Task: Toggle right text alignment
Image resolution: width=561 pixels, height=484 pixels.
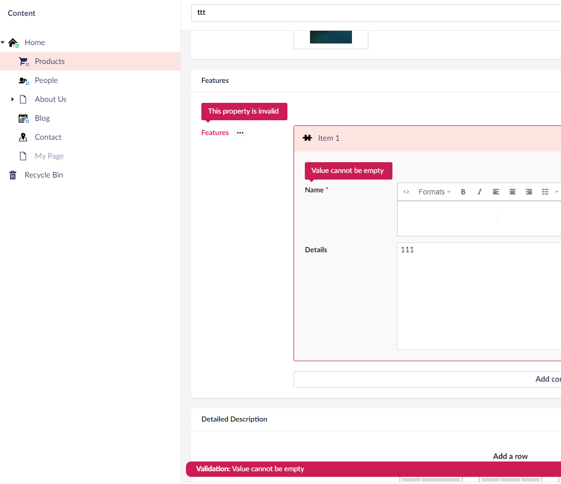Action: [x=529, y=191]
